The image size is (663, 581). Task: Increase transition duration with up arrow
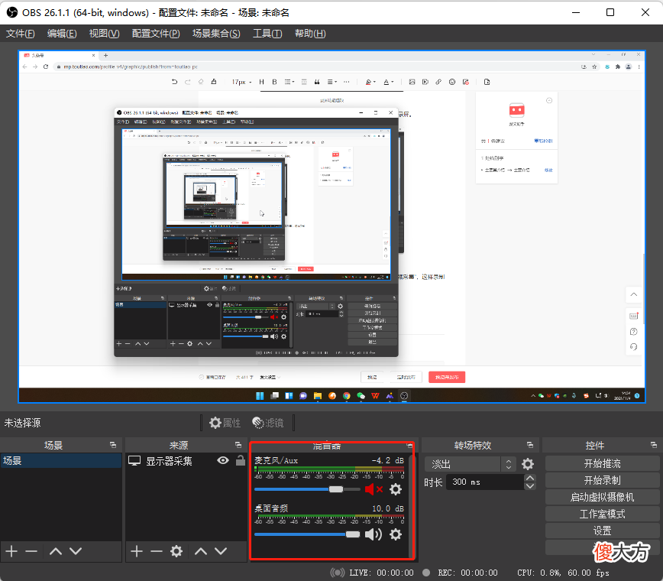pos(530,478)
